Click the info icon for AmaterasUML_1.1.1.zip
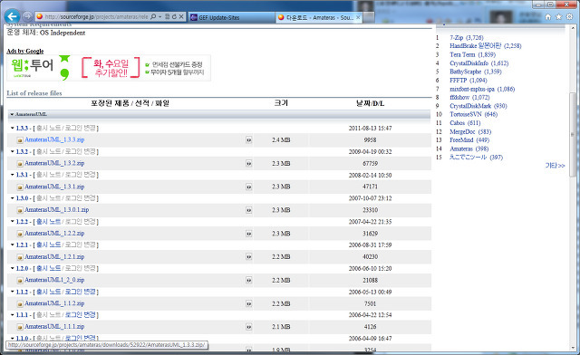 [249, 327]
